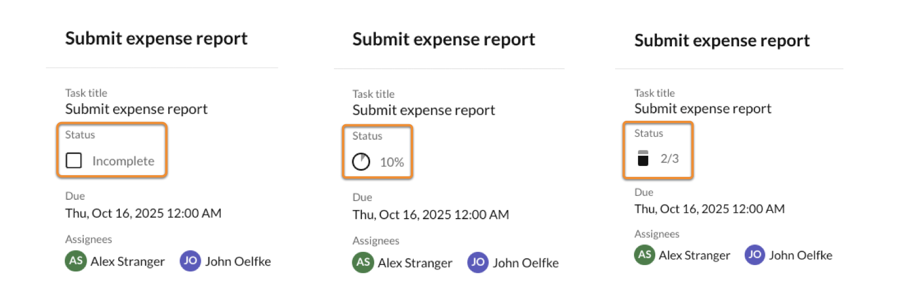Open the JO avatar in the third card
918x308 pixels.
(755, 255)
